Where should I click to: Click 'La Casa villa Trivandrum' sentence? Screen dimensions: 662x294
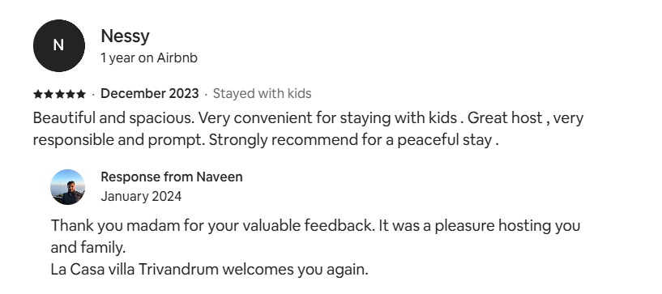click(135, 270)
